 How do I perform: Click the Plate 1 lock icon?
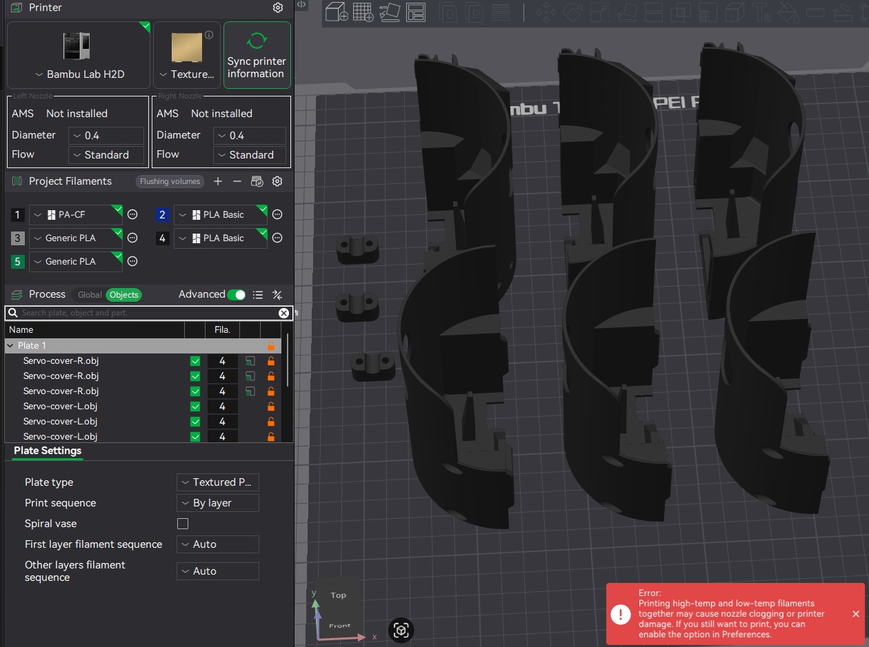coord(271,346)
